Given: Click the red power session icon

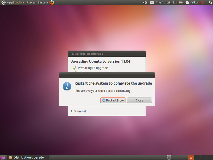Looking at the screenshot, I should [202, 2].
